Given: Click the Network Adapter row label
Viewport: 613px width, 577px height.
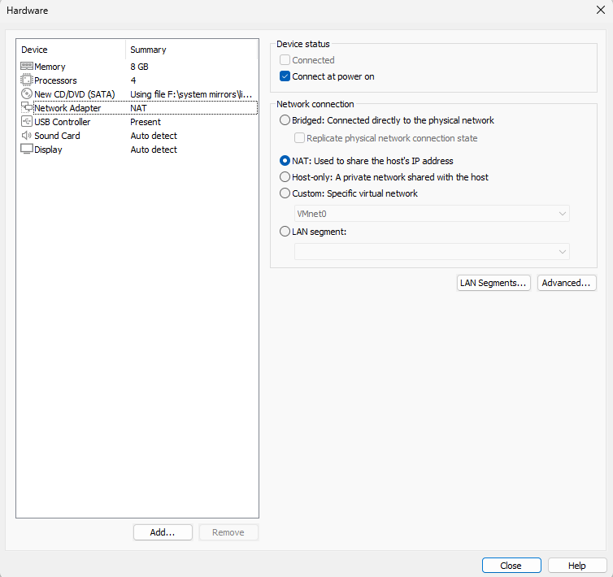Looking at the screenshot, I should (67, 108).
